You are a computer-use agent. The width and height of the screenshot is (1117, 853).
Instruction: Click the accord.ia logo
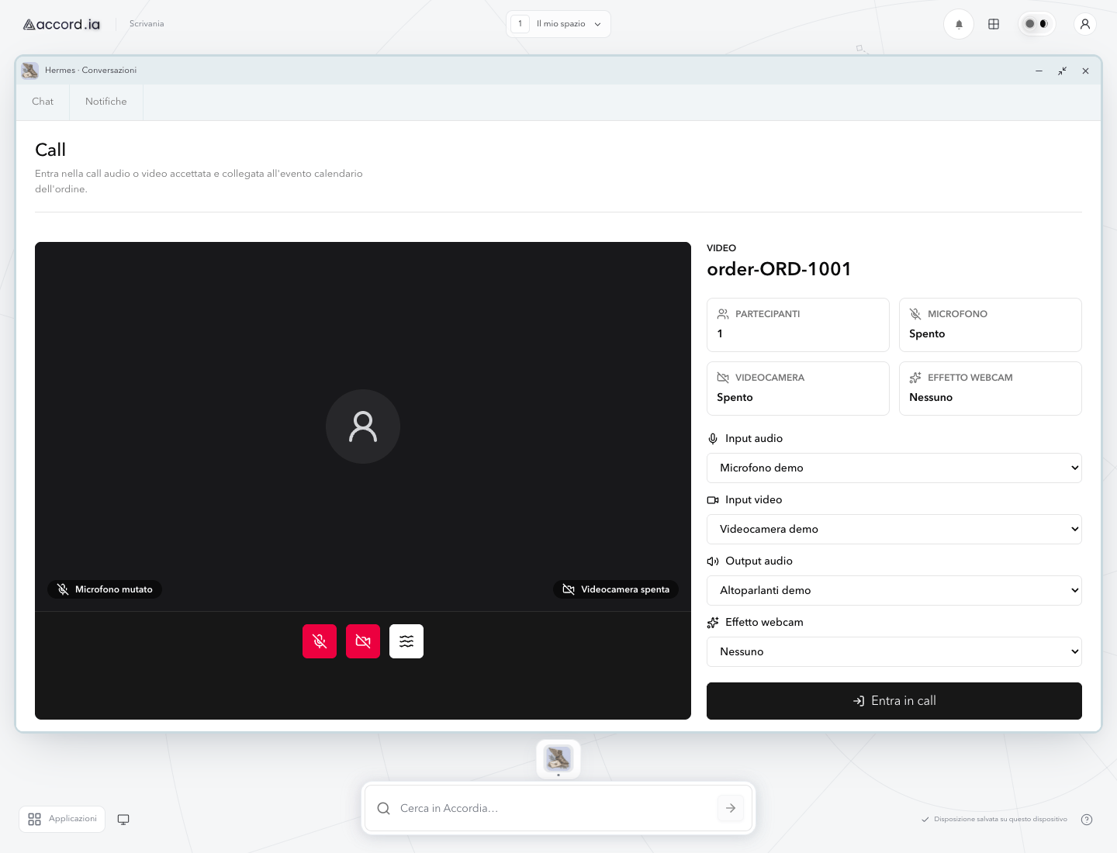pyautogui.click(x=62, y=24)
